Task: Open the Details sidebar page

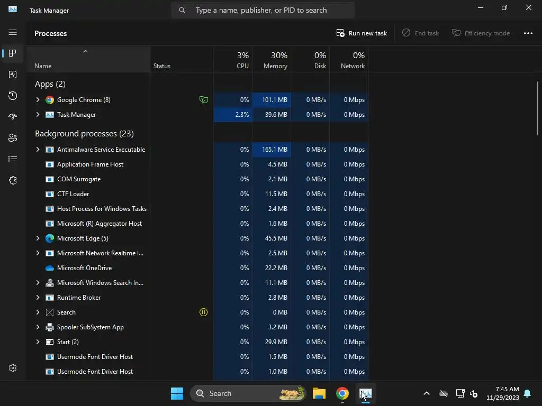Action: [x=13, y=159]
